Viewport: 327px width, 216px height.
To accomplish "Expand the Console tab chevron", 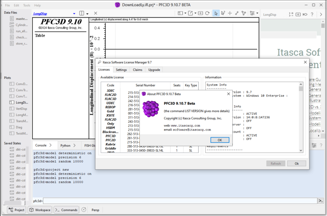I will pyautogui.click(x=50, y=145).
